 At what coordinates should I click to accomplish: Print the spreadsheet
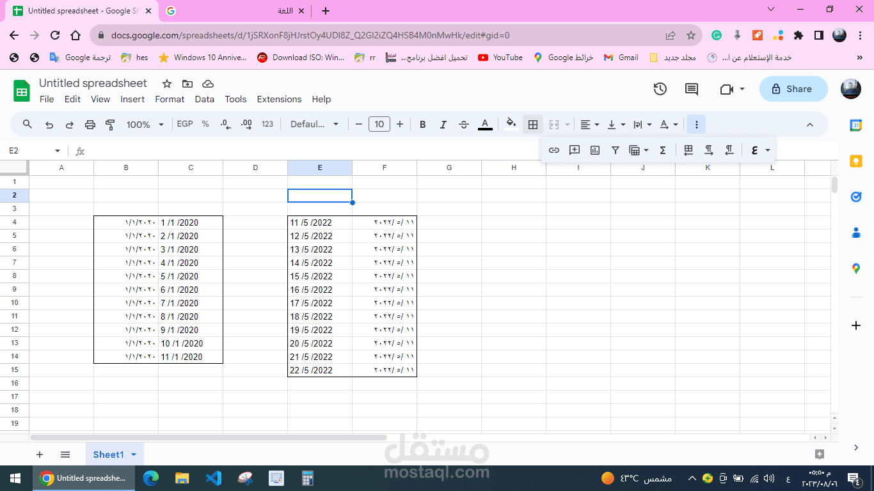click(90, 124)
